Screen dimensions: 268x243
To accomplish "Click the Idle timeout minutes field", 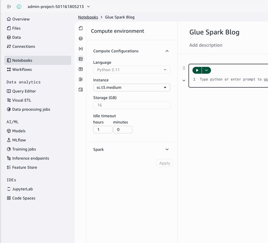I will [x=123, y=129].
